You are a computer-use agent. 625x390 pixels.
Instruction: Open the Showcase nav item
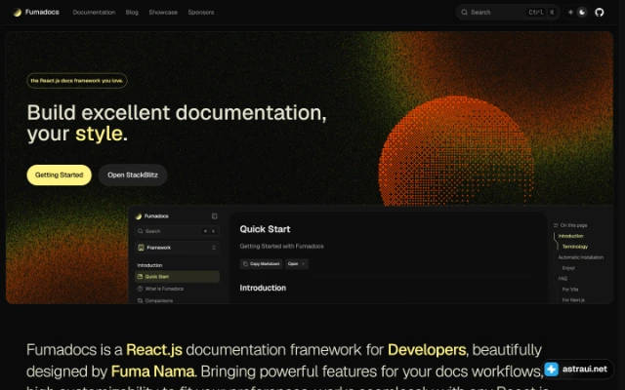pos(163,13)
